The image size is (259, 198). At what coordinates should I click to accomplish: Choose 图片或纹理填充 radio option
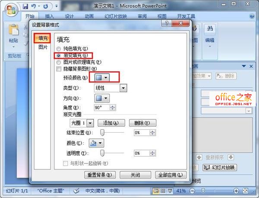click(58, 62)
